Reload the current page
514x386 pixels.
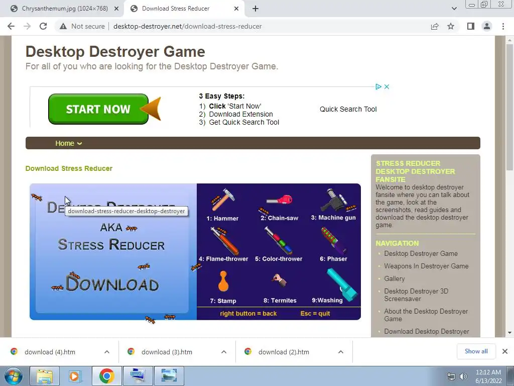coord(43,26)
